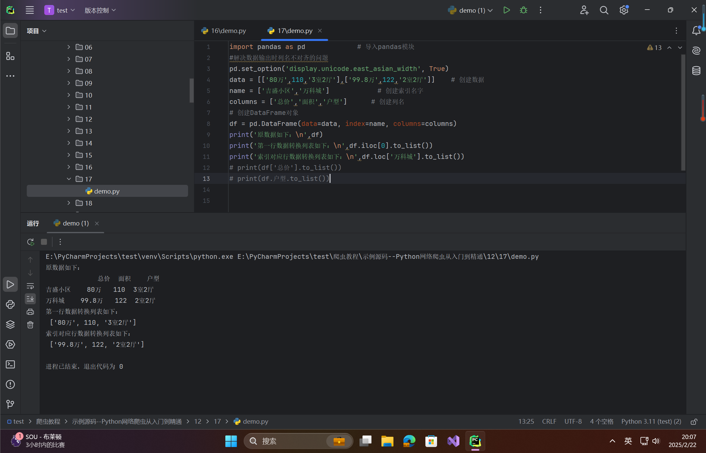Toggle soft-wrap in run console
The width and height of the screenshot is (706, 453).
point(30,286)
